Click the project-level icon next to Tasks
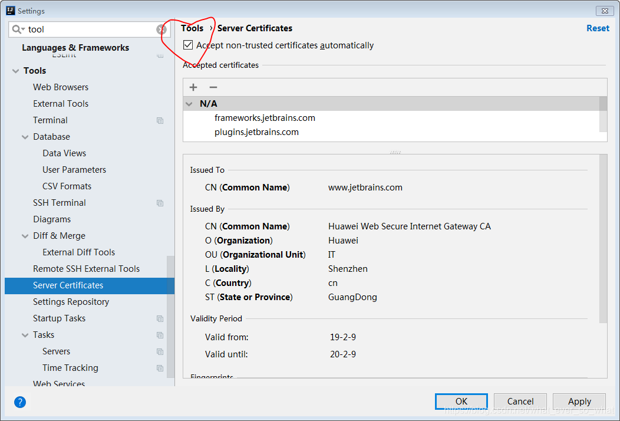Viewport: 620px width, 421px height. tap(160, 335)
